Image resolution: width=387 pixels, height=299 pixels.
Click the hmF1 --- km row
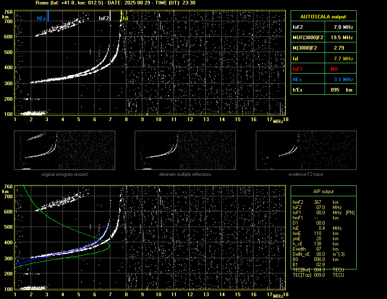315,218
